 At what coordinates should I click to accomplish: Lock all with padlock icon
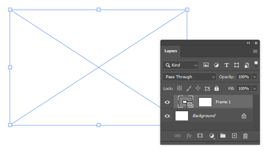[x=217, y=88]
